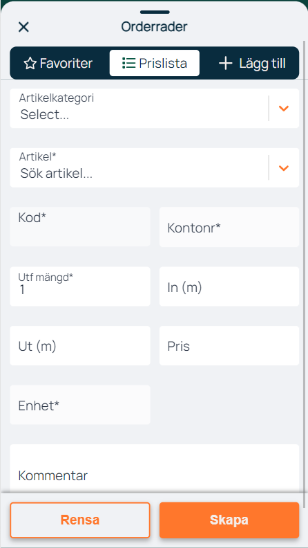Click the Kommentar text area
The height and width of the screenshot is (548, 308).
(x=155, y=468)
